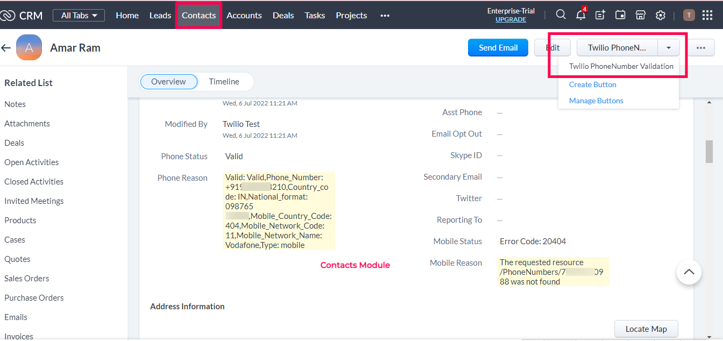This screenshot has height=341, width=723.
Task: Show more modules via navigation ellipsis
Action: [x=385, y=16]
